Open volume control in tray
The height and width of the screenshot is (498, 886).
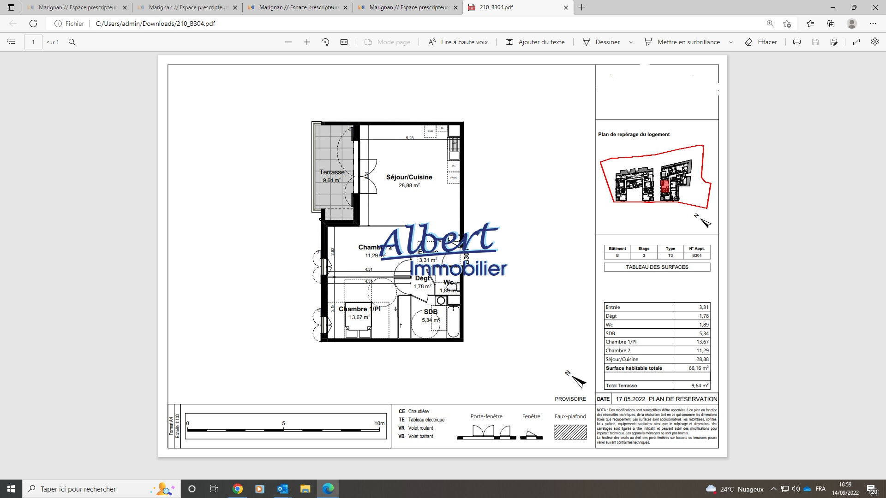pos(796,489)
